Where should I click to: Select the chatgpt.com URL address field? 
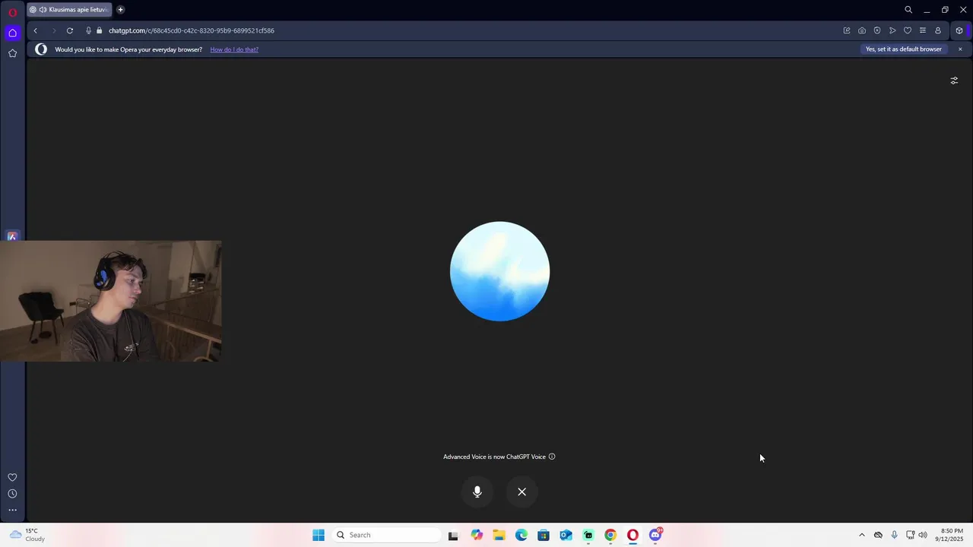point(192,30)
